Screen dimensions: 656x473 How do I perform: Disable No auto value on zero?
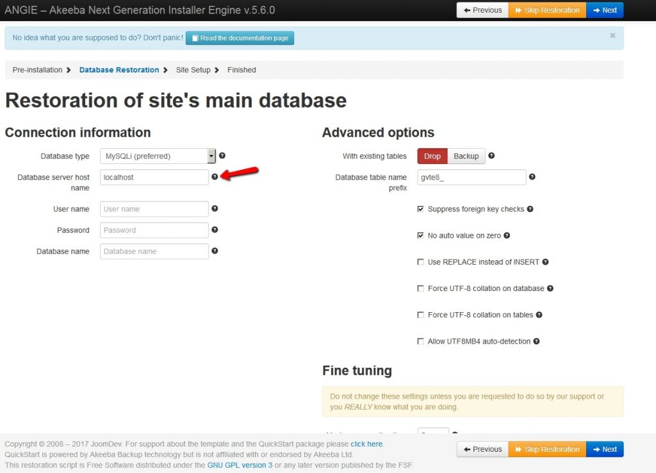click(421, 235)
